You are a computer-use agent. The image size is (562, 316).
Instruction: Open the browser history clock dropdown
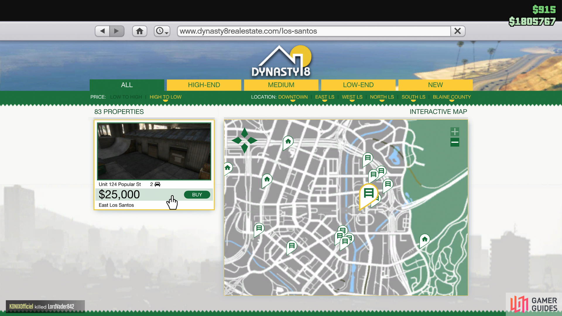[162, 31]
